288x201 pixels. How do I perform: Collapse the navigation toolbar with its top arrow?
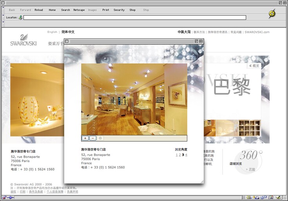3,8
